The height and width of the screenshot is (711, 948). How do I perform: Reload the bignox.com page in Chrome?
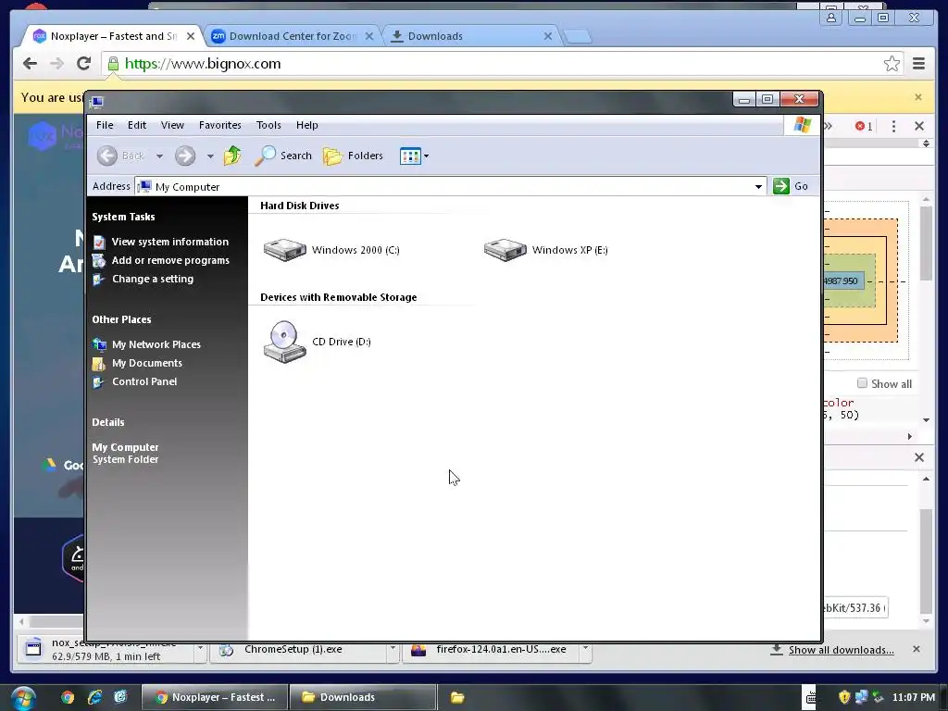[x=84, y=64]
